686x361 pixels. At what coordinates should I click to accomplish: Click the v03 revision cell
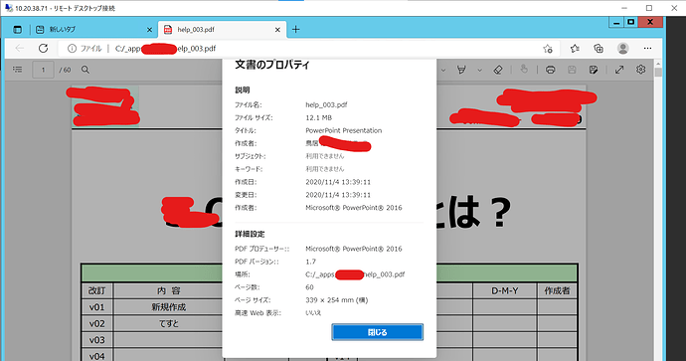(97, 340)
